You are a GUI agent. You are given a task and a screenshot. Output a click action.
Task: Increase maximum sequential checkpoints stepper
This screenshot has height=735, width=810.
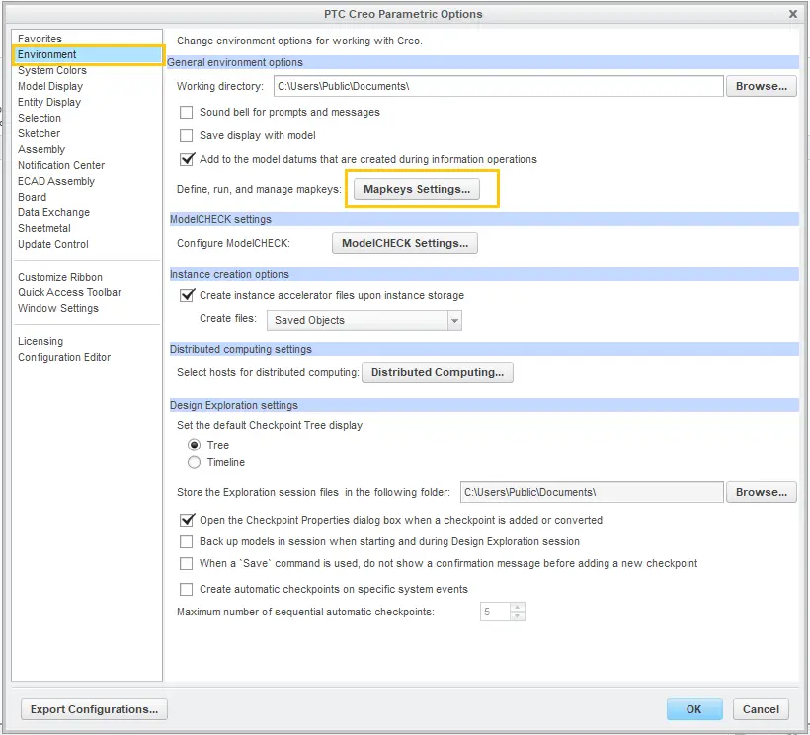[x=517, y=608]
